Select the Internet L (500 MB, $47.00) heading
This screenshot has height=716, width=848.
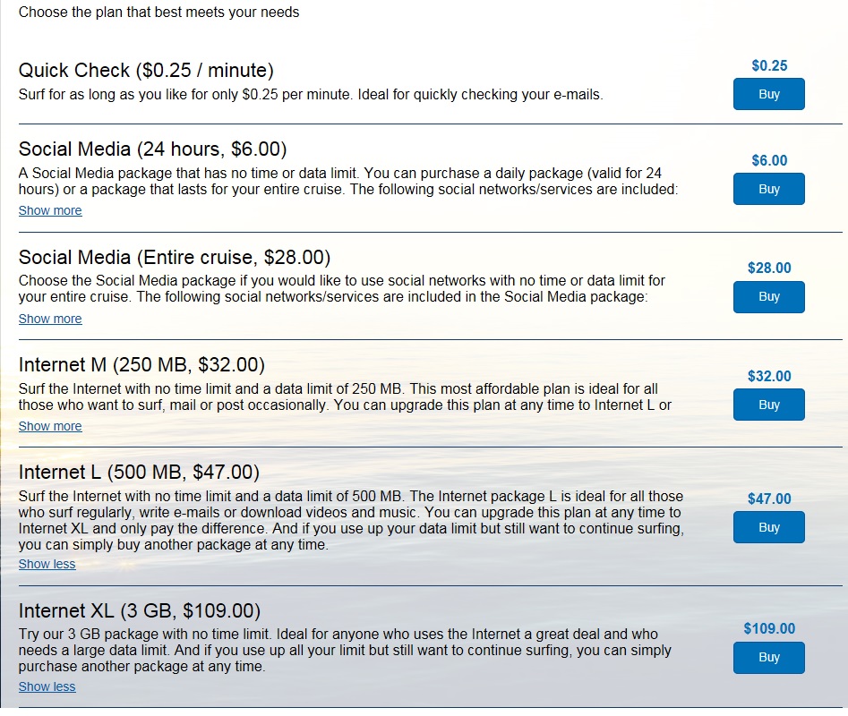point(139,473)
